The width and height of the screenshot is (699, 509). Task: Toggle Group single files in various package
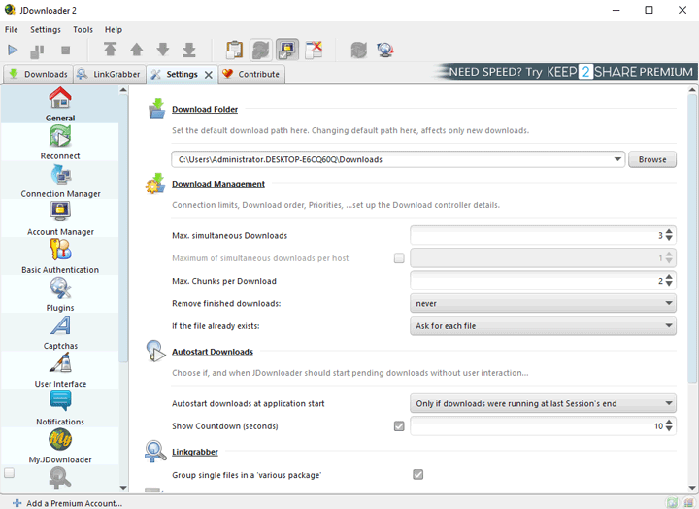coord(417,475)
